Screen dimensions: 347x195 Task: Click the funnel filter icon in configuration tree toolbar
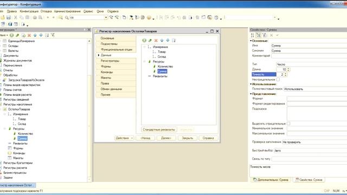[x=53, y=35]
